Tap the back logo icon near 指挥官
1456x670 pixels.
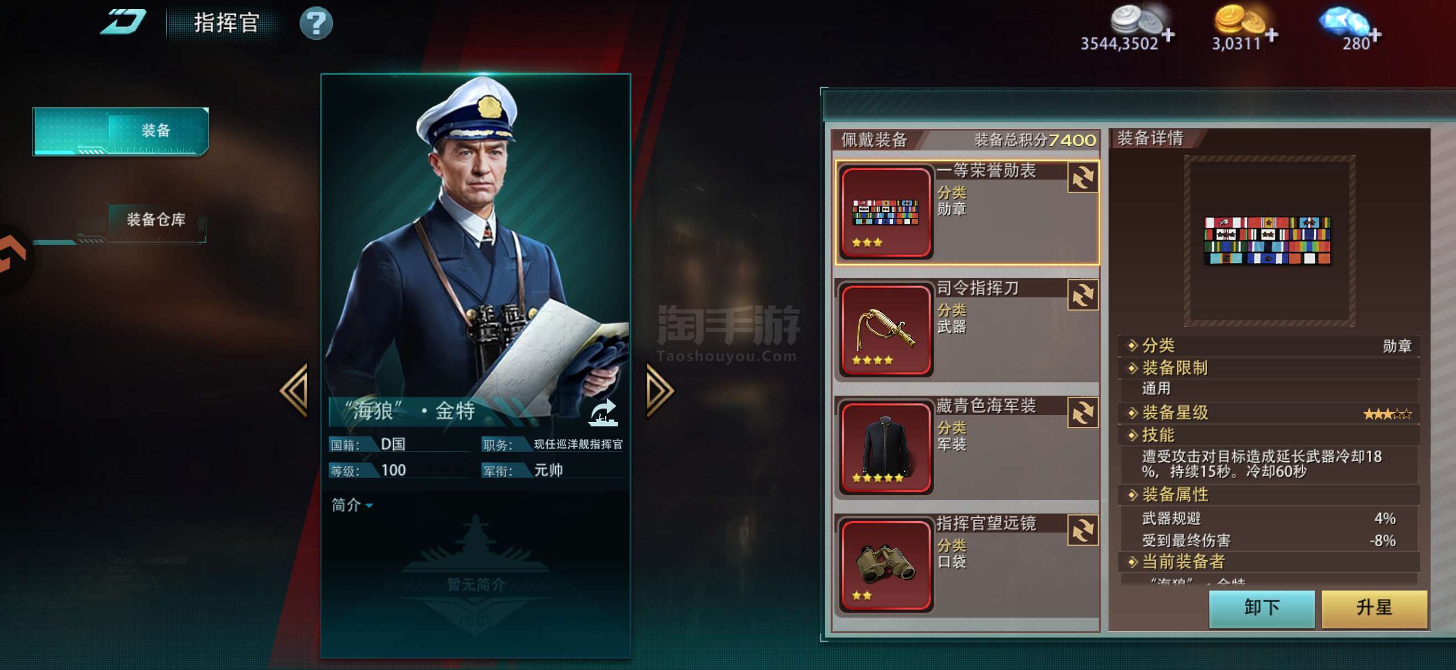pos(123,22)
